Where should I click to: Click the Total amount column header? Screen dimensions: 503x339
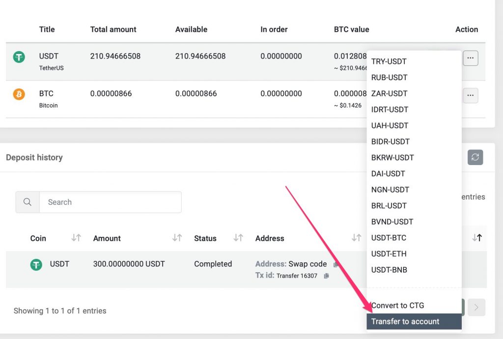pyautogui.click(x=113, y=29)
